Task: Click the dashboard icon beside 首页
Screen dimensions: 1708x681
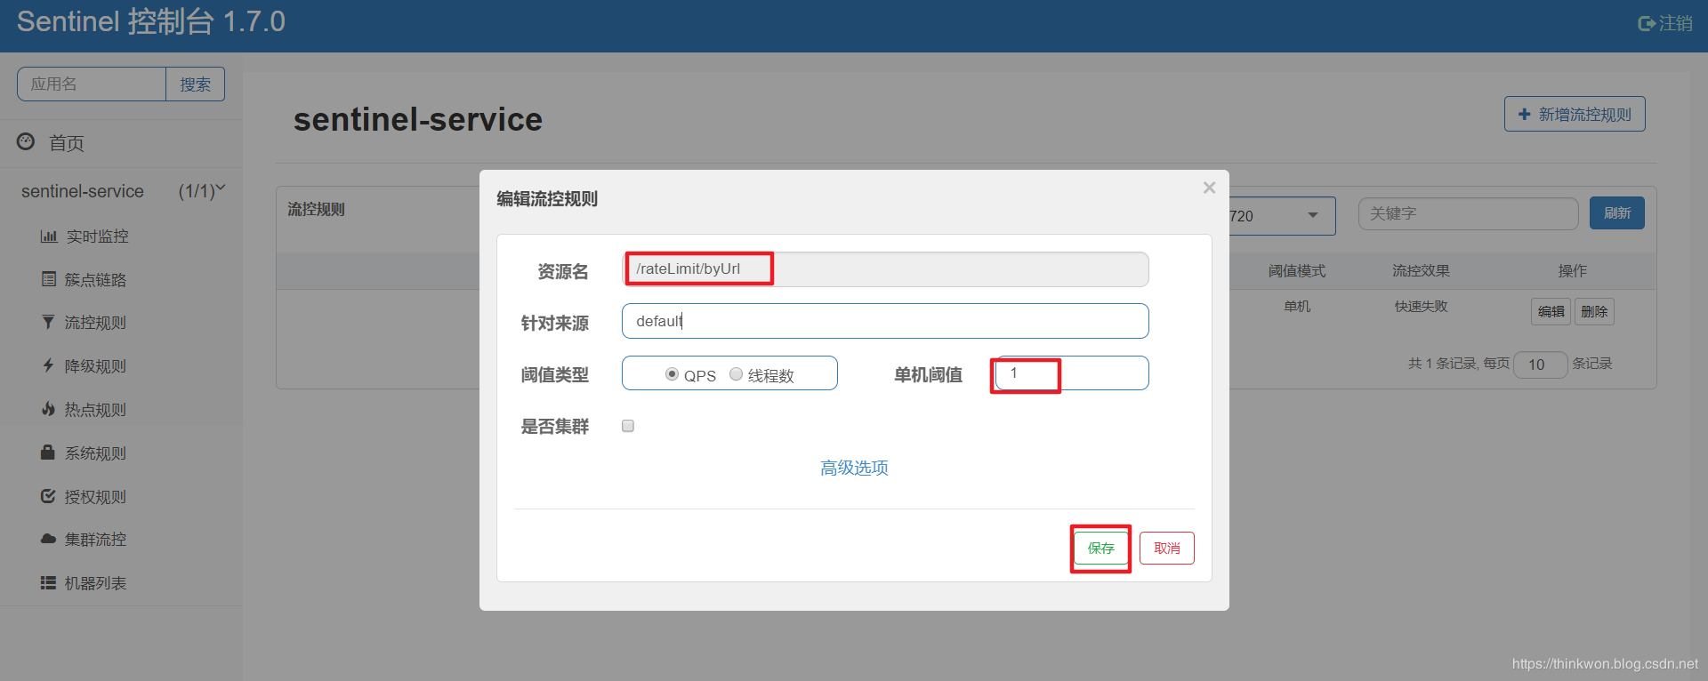Action: click(x=26, y=141)
